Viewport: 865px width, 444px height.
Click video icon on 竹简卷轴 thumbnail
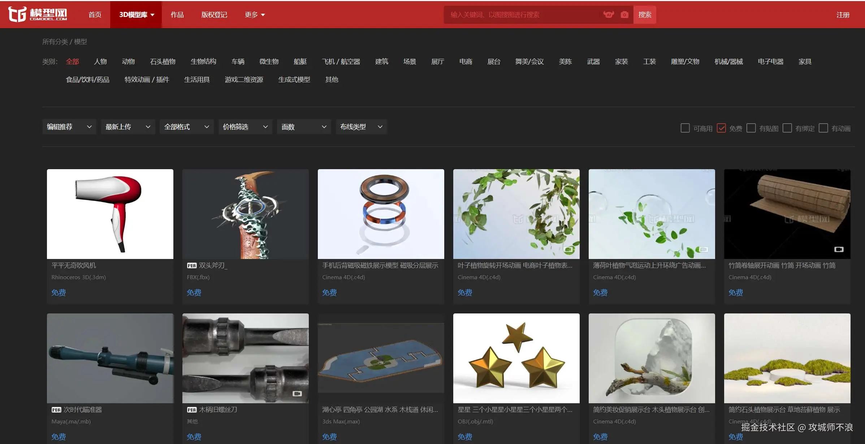coord(839,249)
